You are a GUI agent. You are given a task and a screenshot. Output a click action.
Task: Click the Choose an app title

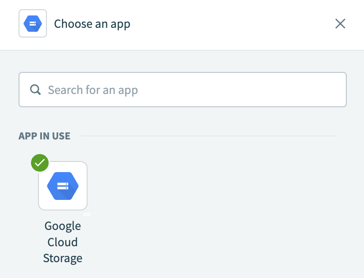[92, 24]
